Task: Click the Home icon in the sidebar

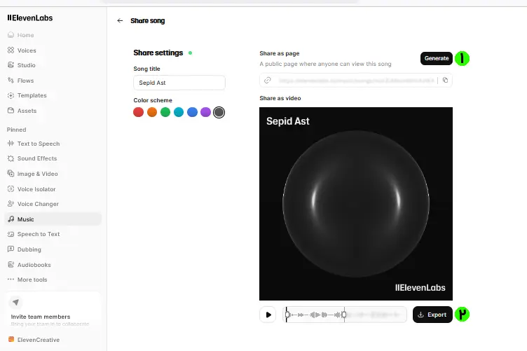Action: [11, 35]
